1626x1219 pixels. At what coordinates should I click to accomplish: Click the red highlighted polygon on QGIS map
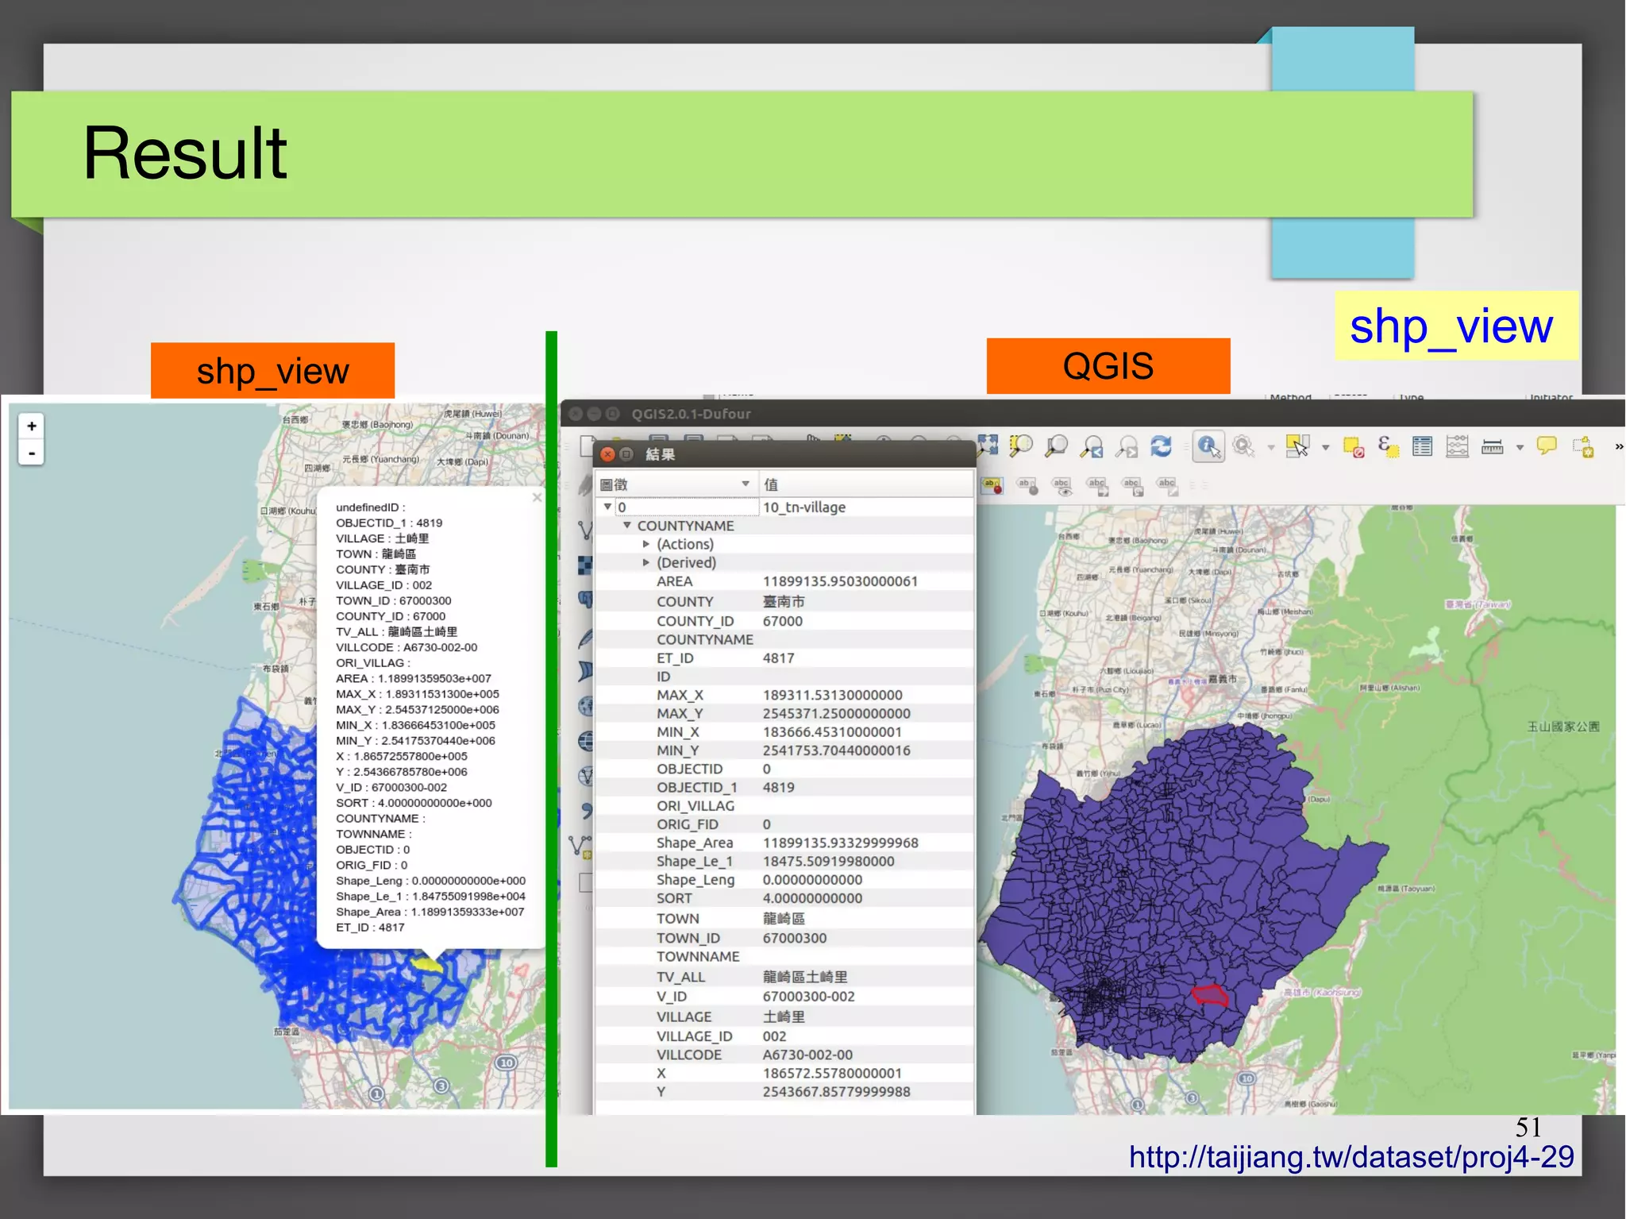[1210, 995]
